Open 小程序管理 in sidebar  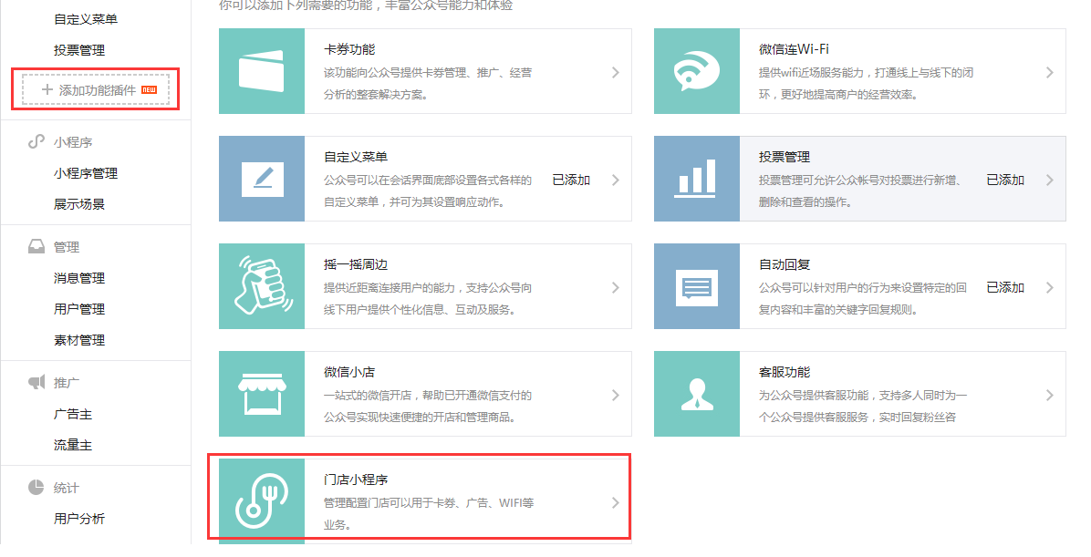pos(86,173)
